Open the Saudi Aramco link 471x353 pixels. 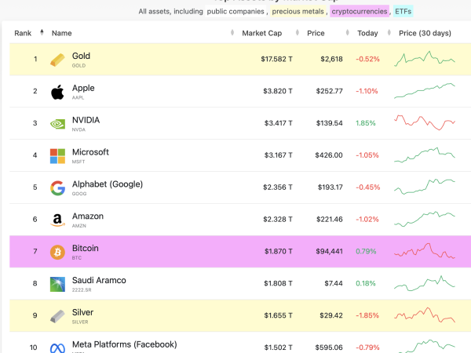tap(99, 280)
